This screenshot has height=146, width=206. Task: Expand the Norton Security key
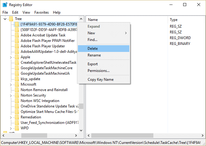point(11,96)
